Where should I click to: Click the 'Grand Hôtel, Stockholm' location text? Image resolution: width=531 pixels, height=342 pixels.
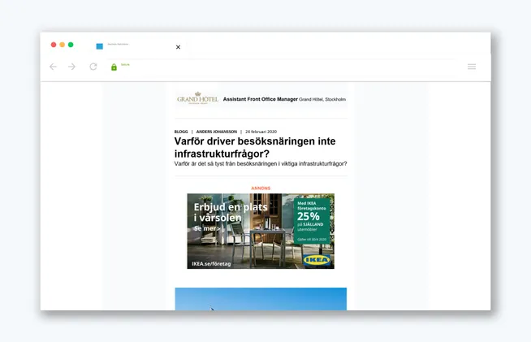[x=322, y=99]
